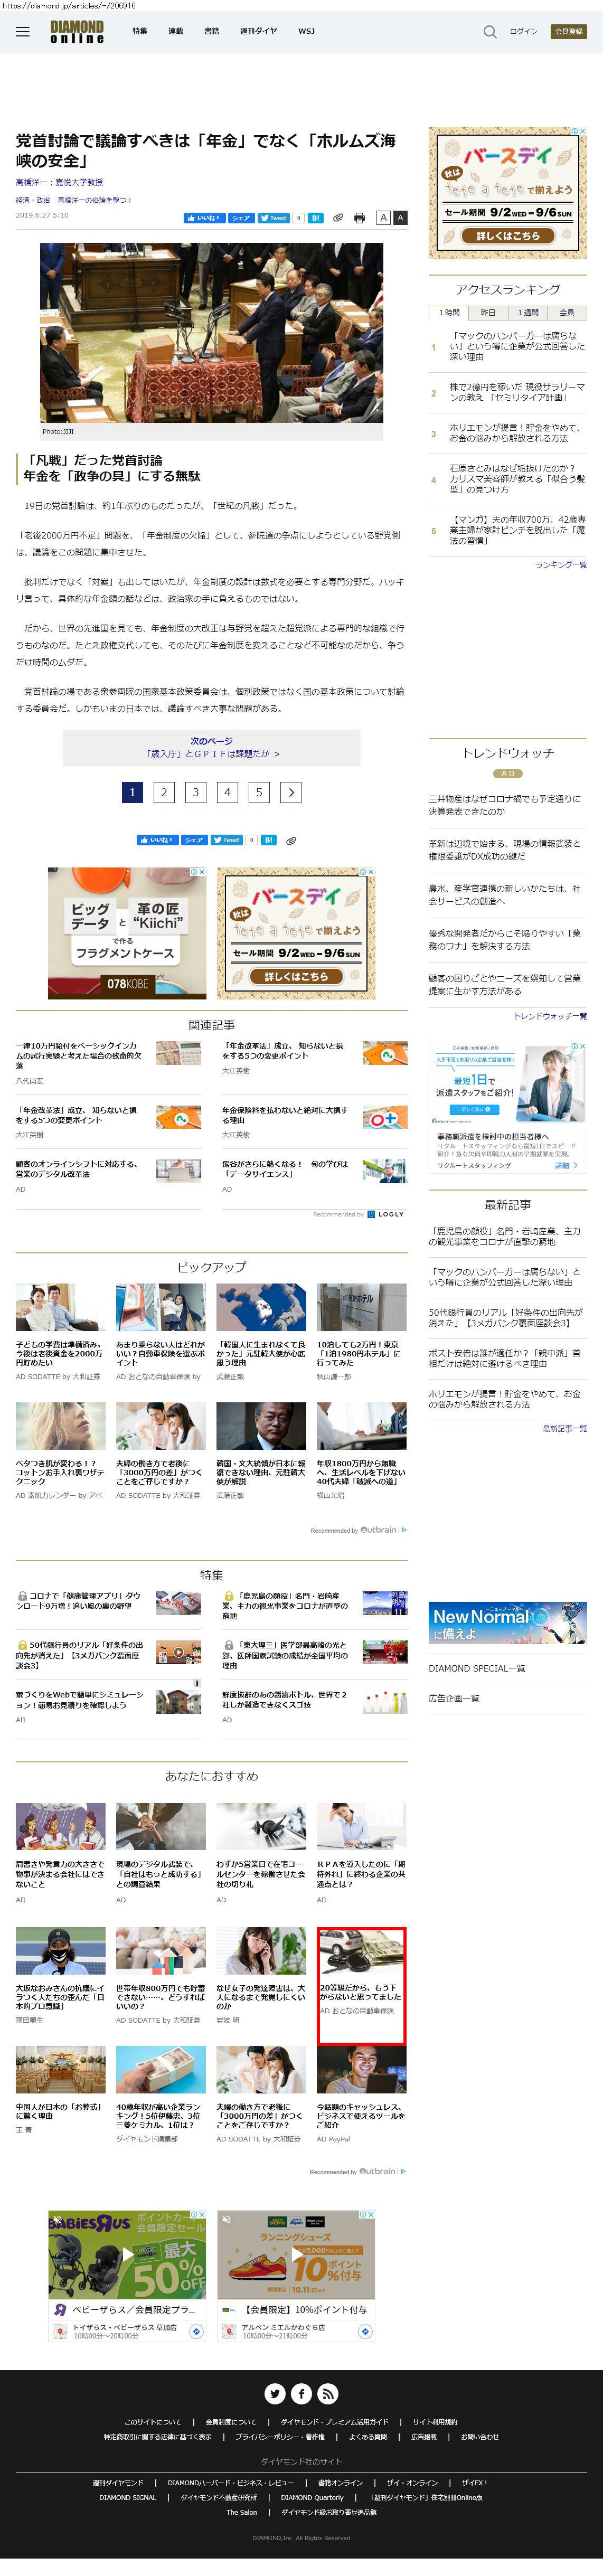
Task: Open next page link 「歳入庁」とGPIFは課題だが
Action: coord(212,748)
